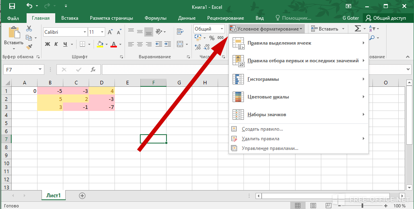This screenshot has height=209, width=414.
Task: Click the insert function fx icon
Action: [x=93, y=70]
